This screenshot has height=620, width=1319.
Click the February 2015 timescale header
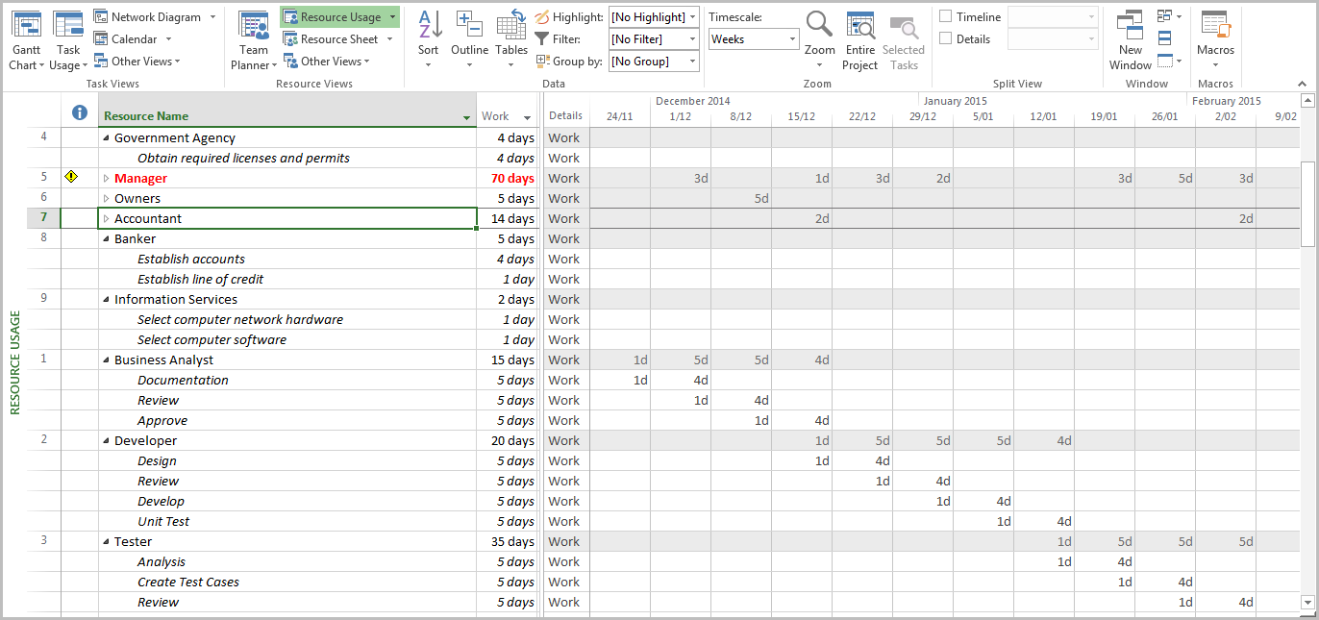coord(1227,100)
